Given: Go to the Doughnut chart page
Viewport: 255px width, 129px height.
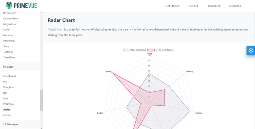Looking at the screenshot, I should (9, 87).
